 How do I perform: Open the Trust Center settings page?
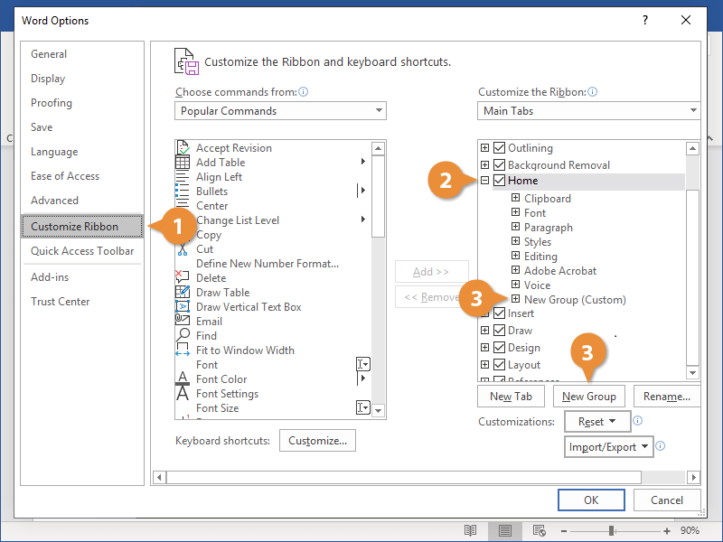61,301
